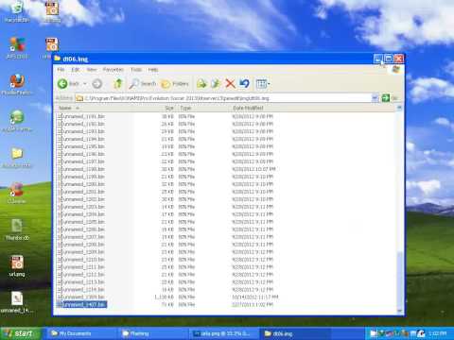Select file unnamed_1203.bin
This screenshot has width=454, height=340.
pos(81,207)
